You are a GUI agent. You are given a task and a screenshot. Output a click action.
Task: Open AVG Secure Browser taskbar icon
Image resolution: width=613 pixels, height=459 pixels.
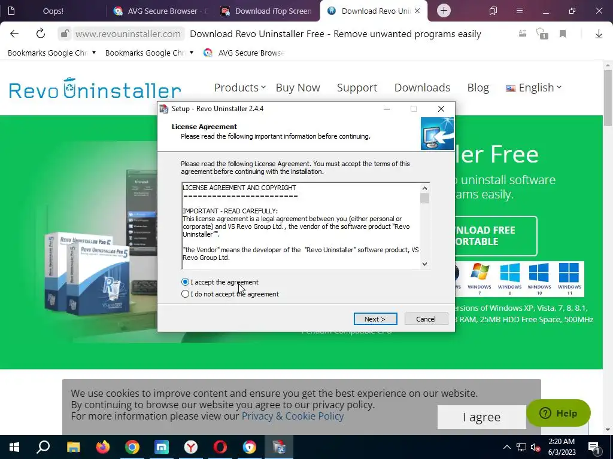coord(250,447)
